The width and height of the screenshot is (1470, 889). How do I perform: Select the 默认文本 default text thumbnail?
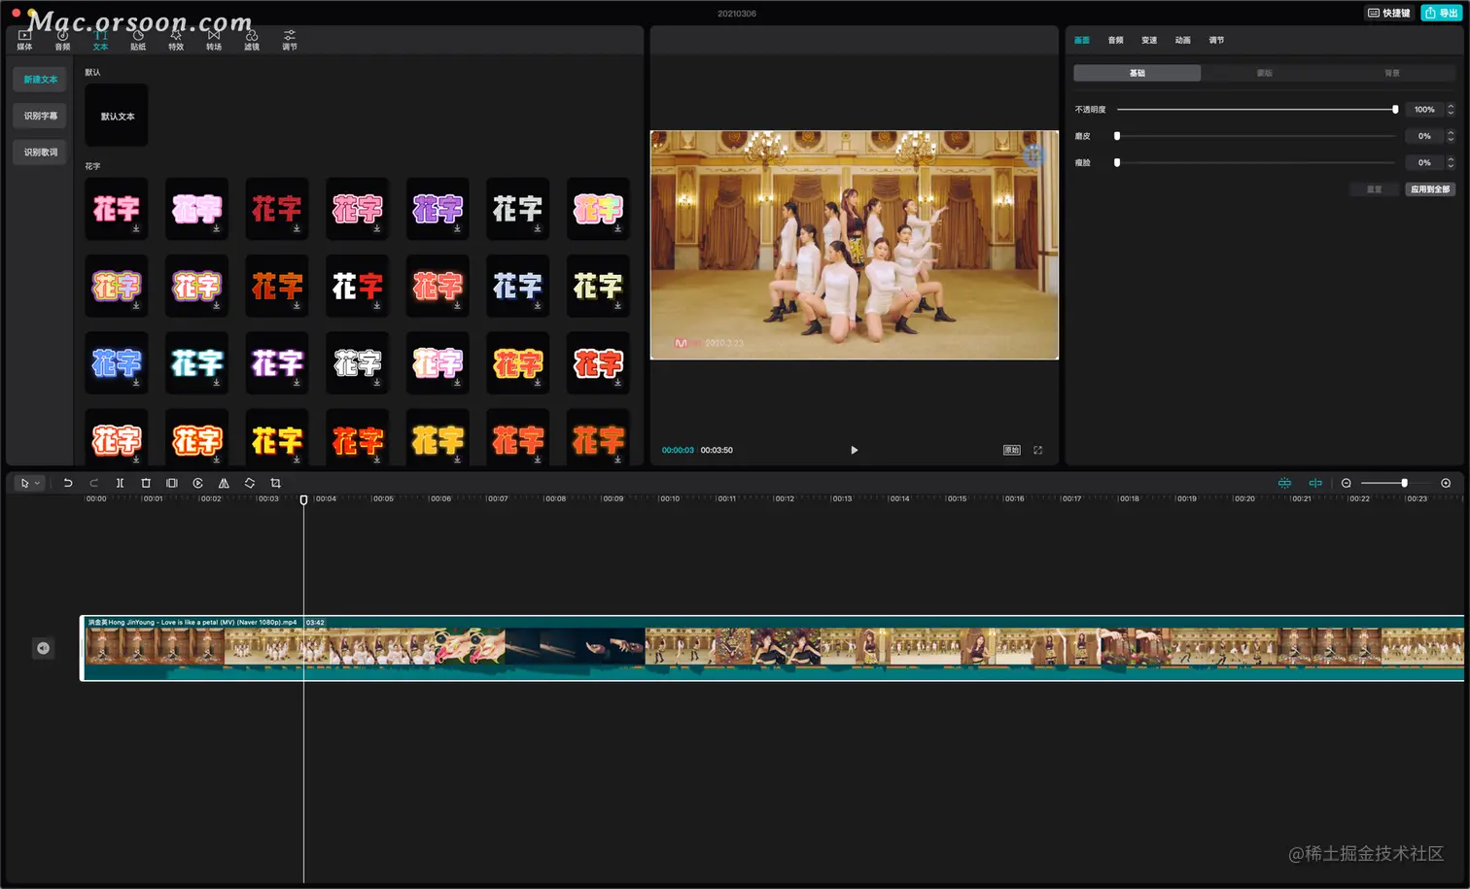coord(117,116)
